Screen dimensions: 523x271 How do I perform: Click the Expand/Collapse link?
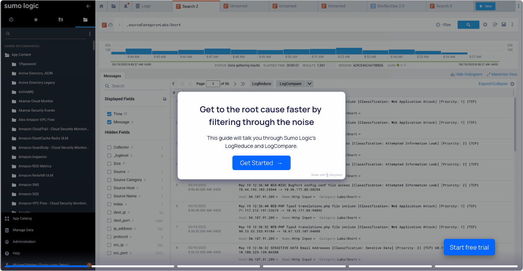pos(493,84)
